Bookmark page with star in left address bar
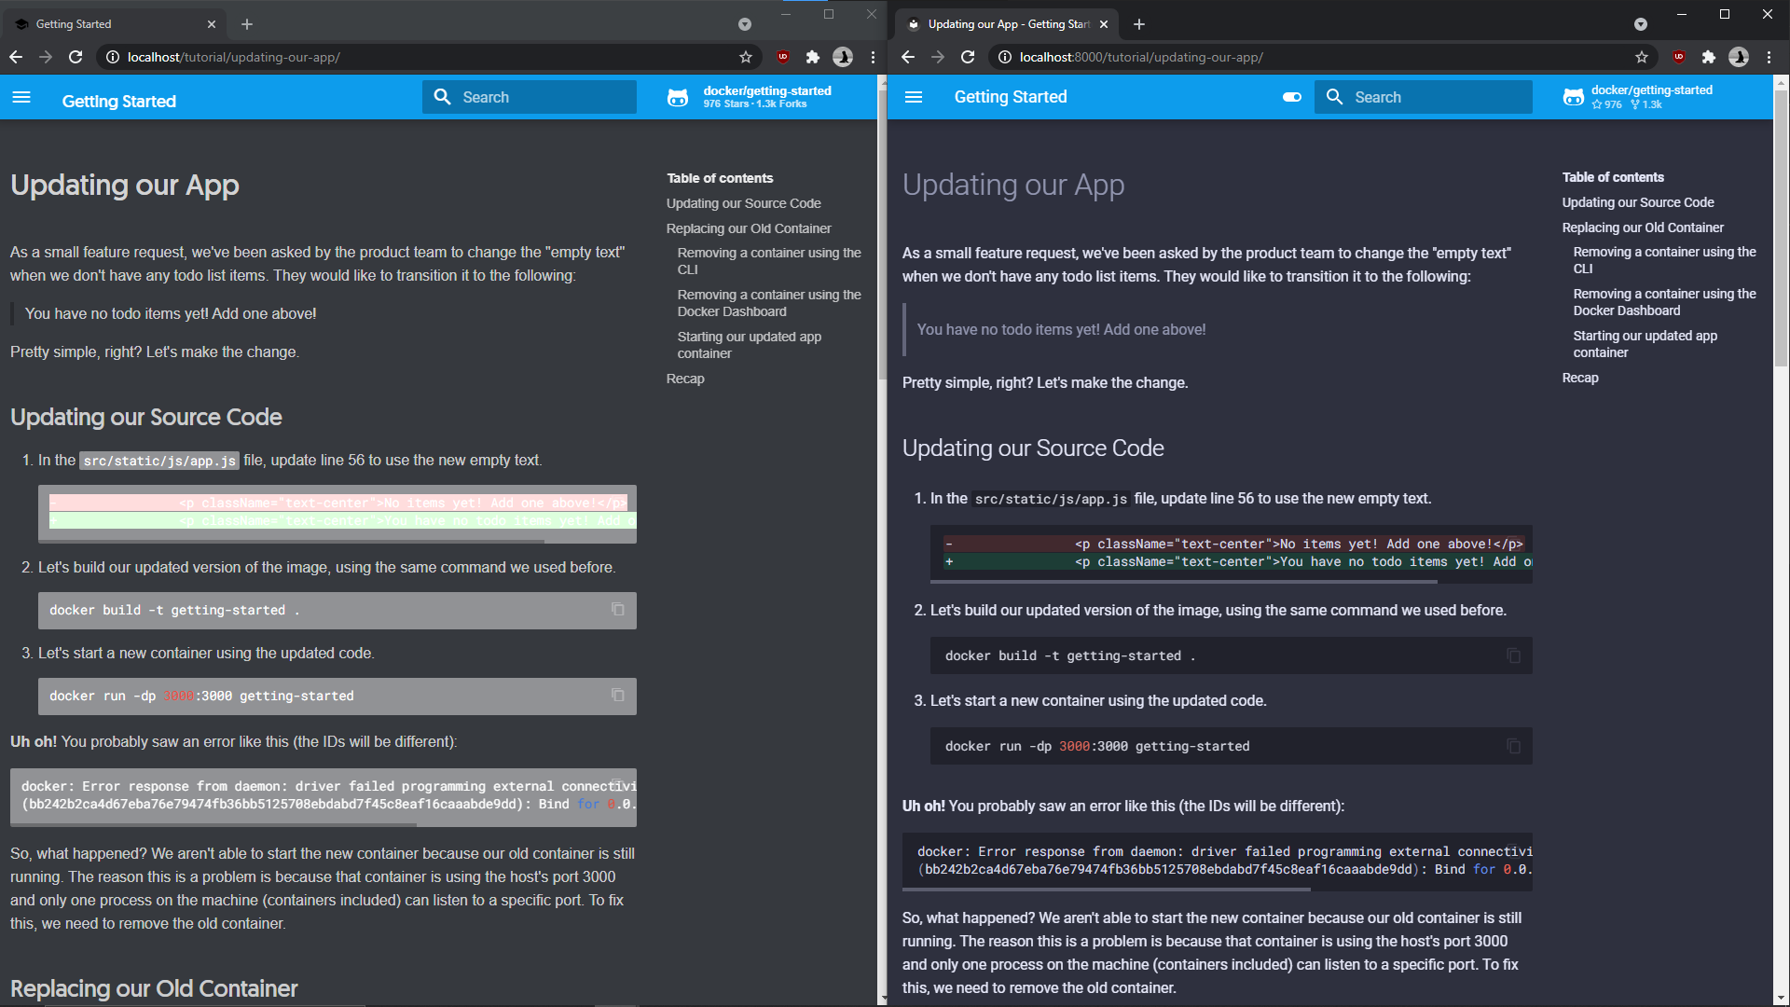This screenshot has width=1790, height=1007. [x=746, y=57]
